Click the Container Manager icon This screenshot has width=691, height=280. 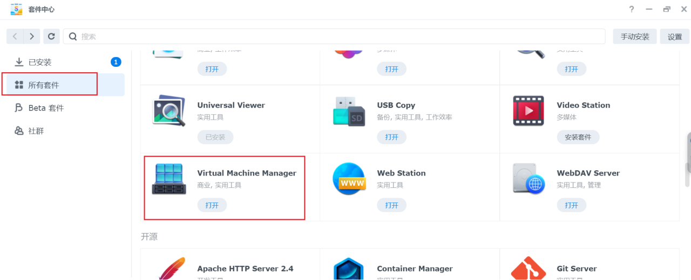pyautogui.click(x=349, y=269)
